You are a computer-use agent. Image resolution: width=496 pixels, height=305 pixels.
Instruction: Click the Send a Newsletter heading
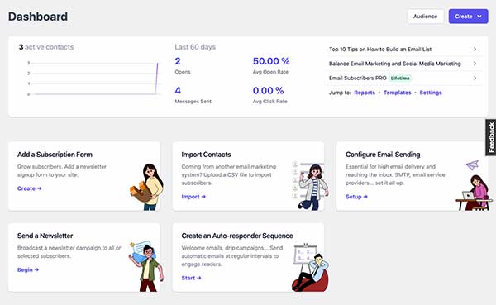tap(45, 236)
